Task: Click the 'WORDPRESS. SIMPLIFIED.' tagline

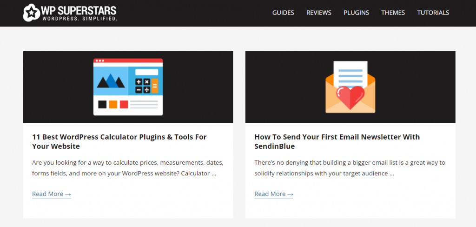Action: pyautogui.click(x=79, y=19)
